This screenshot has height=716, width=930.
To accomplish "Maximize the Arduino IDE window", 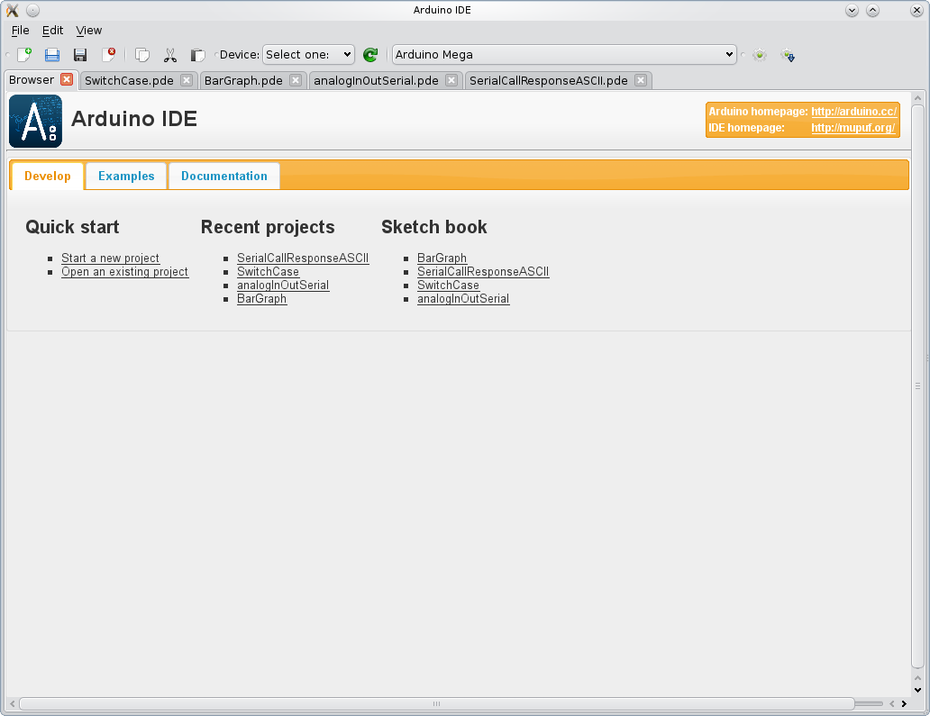I will coord(872,10).
